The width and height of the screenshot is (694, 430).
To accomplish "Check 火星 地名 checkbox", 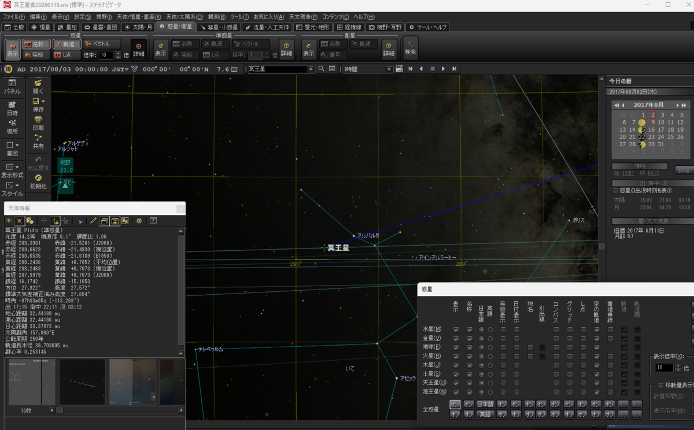I will click(530, 357).
